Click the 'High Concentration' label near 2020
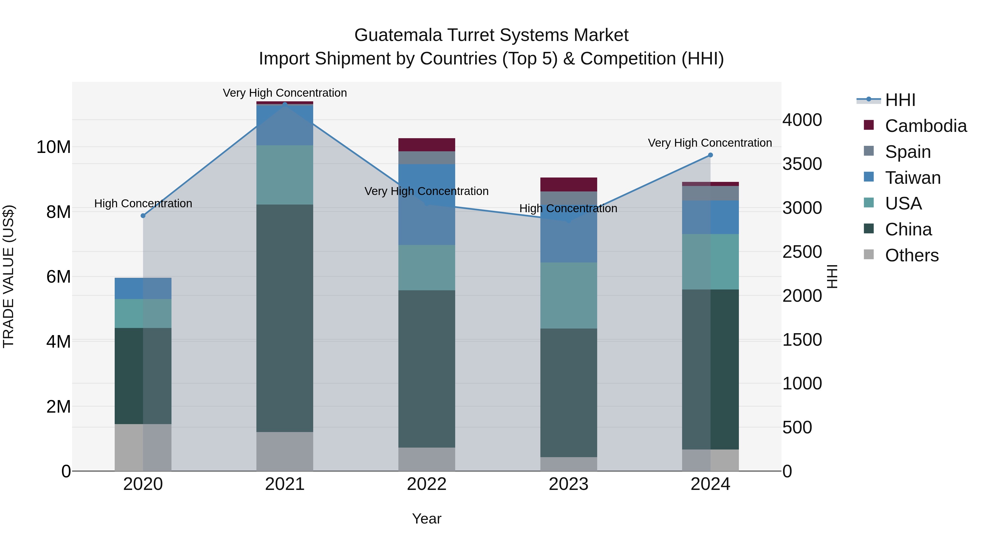This screenshot has height=553, width=983. [x=143, y=203]
